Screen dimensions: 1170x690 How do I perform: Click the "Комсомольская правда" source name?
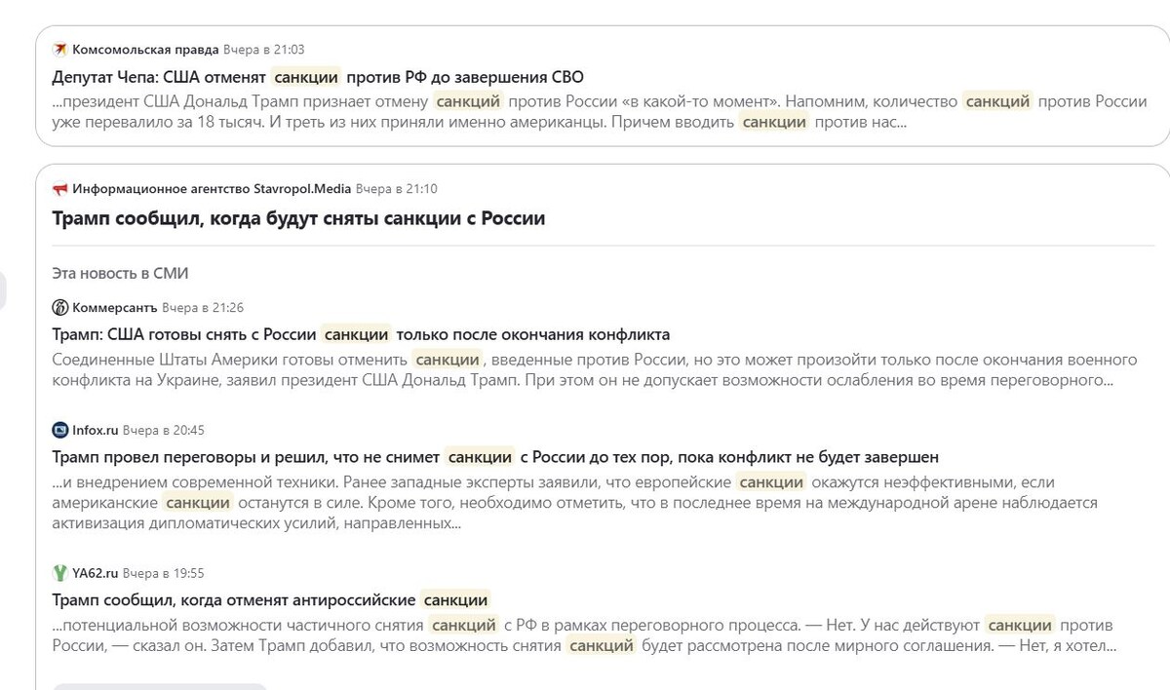[x=145, y=50]
